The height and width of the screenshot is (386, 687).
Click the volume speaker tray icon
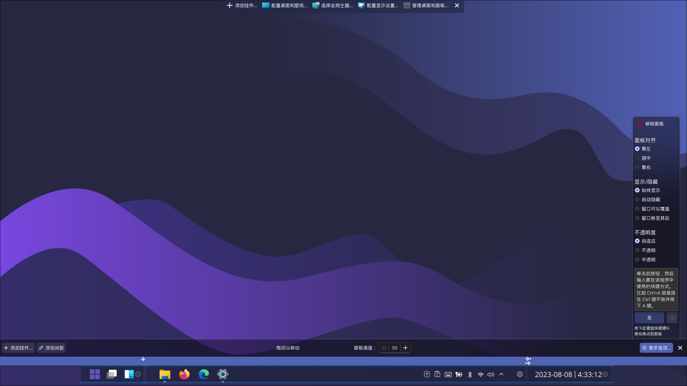click(x=491, y=374)
